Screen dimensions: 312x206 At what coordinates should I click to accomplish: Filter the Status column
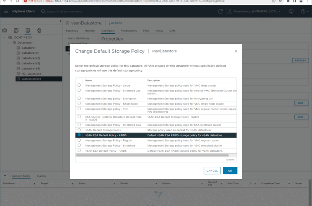click(x=114, y=184)
